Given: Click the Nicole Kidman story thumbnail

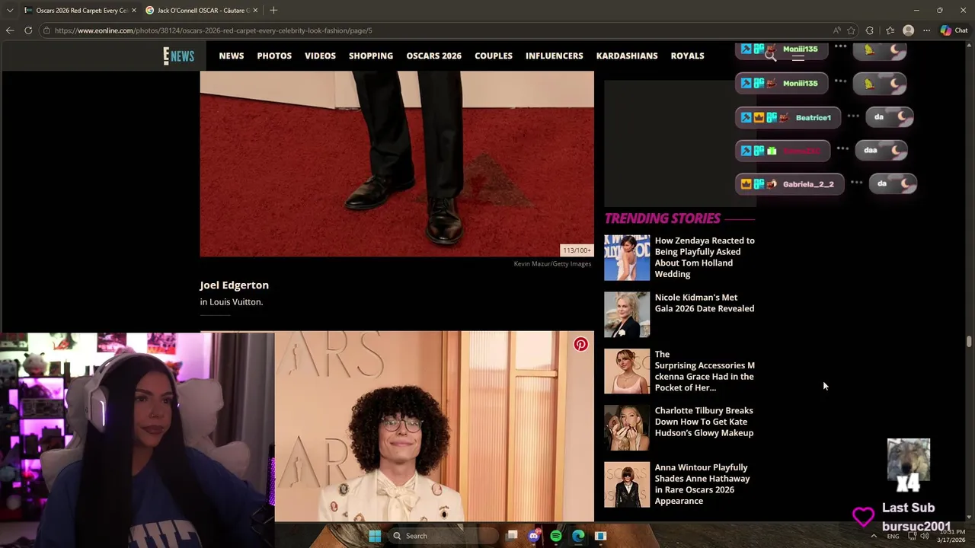Looking at the screenshot, I should coord(627,314).
